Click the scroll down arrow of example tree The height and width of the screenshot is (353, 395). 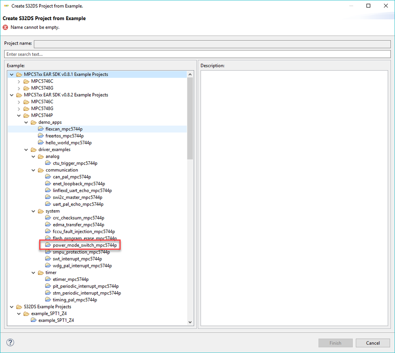[190, 322]
